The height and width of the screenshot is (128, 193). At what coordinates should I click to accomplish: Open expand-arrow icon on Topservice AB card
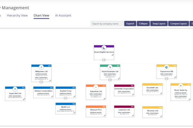click(175, 77)
